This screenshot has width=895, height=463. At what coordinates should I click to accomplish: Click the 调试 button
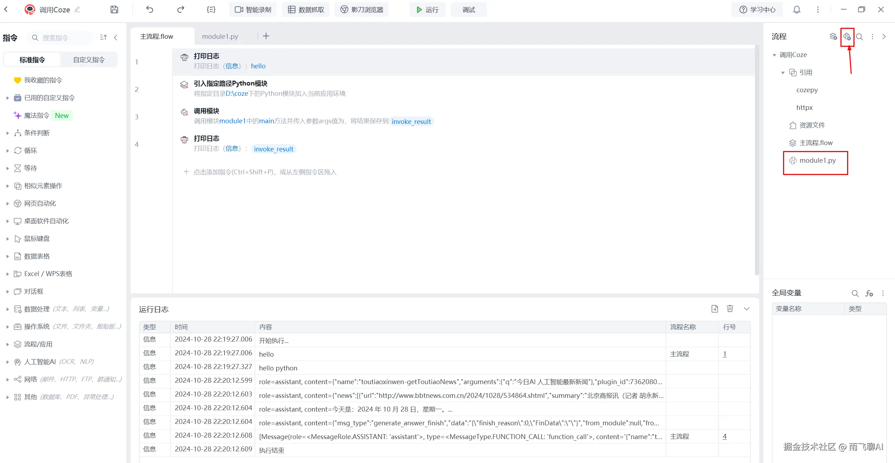pos(468,10)
